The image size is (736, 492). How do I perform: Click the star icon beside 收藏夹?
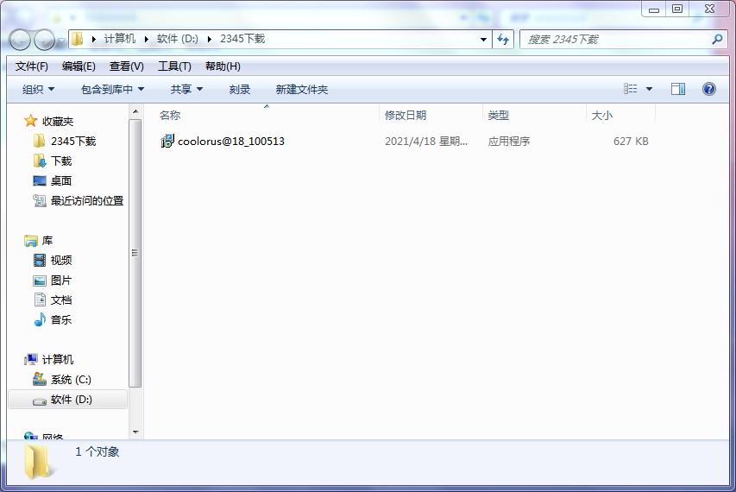pyautogui.click(x=30, y=121)
